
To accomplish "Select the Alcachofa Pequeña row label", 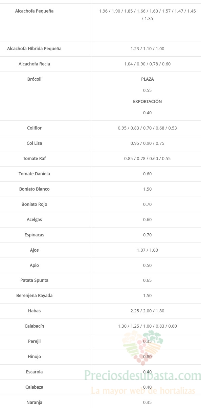I will click(34, 11).
